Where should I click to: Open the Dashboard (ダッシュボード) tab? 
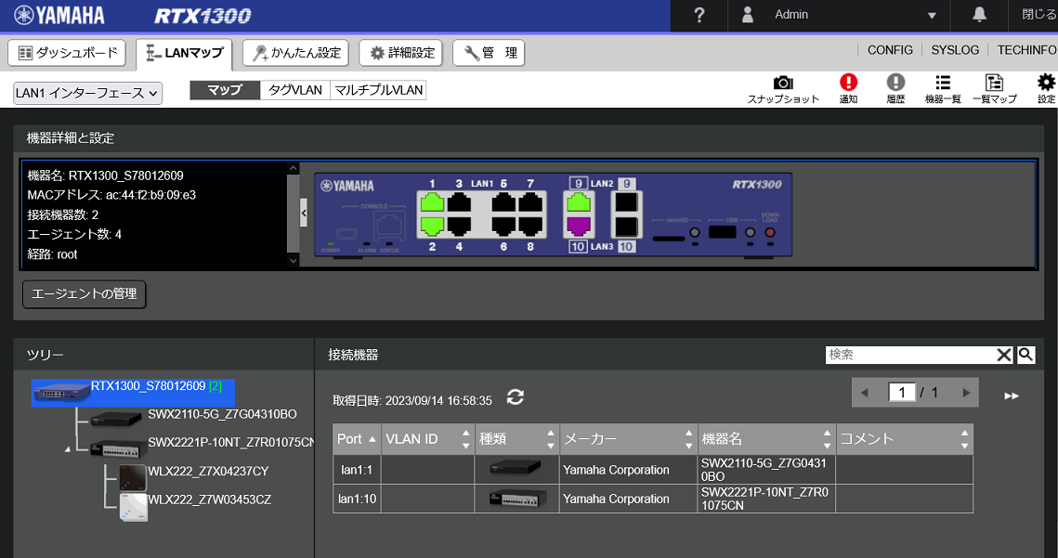pyautogui.click(x=67, y=53)
